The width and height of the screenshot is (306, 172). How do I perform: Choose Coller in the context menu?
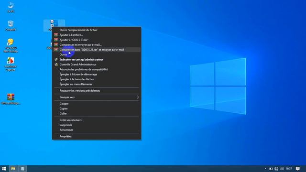click(x=97, y=113)
